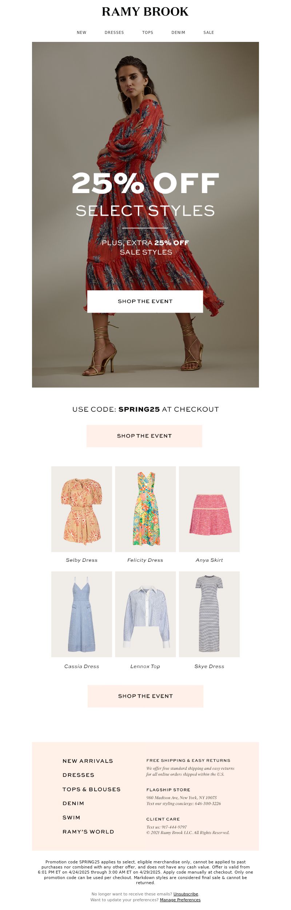Click the Unsubscribe link
The height and width of the screenshot is (910, 291).
pyautogui.click(x=186, y=894)
